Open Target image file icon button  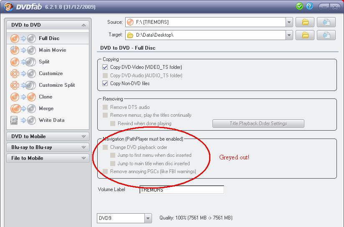tap(326, 35)
